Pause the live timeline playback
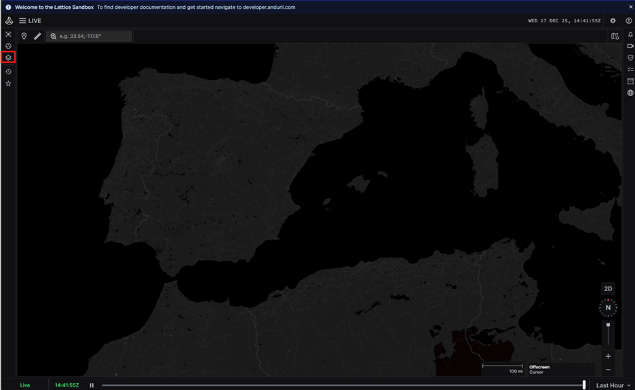Screen dimensions: 635x390 coord(92,385)
